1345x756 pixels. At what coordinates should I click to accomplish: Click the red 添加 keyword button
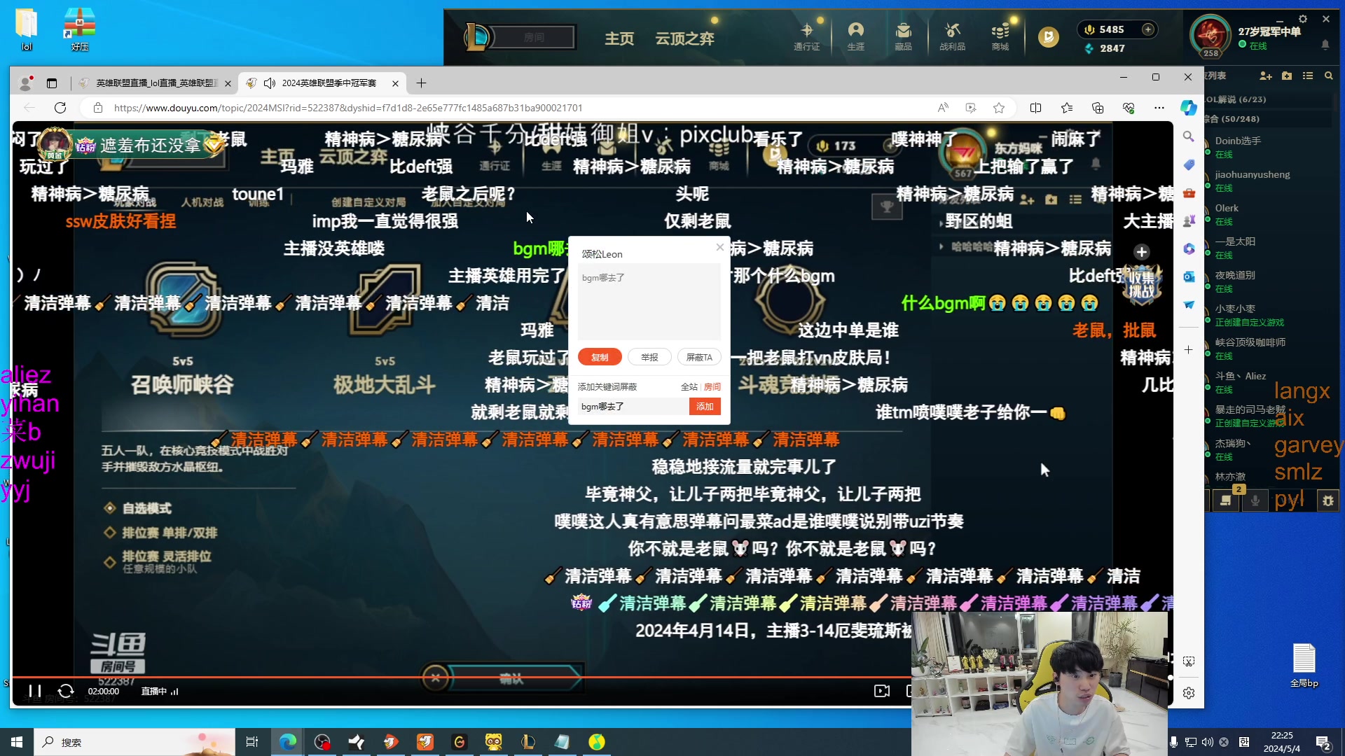pos(705,406)
